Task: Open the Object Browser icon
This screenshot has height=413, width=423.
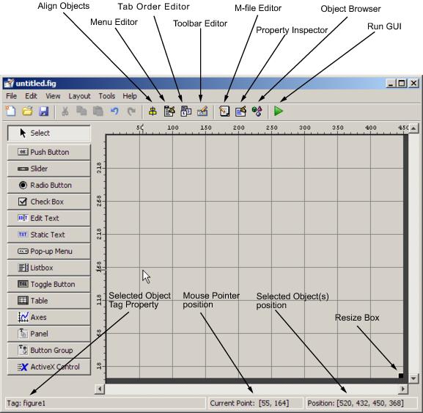Action: point(257,111)
